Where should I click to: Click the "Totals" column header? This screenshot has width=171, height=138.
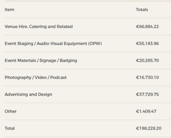pos(142,10)
